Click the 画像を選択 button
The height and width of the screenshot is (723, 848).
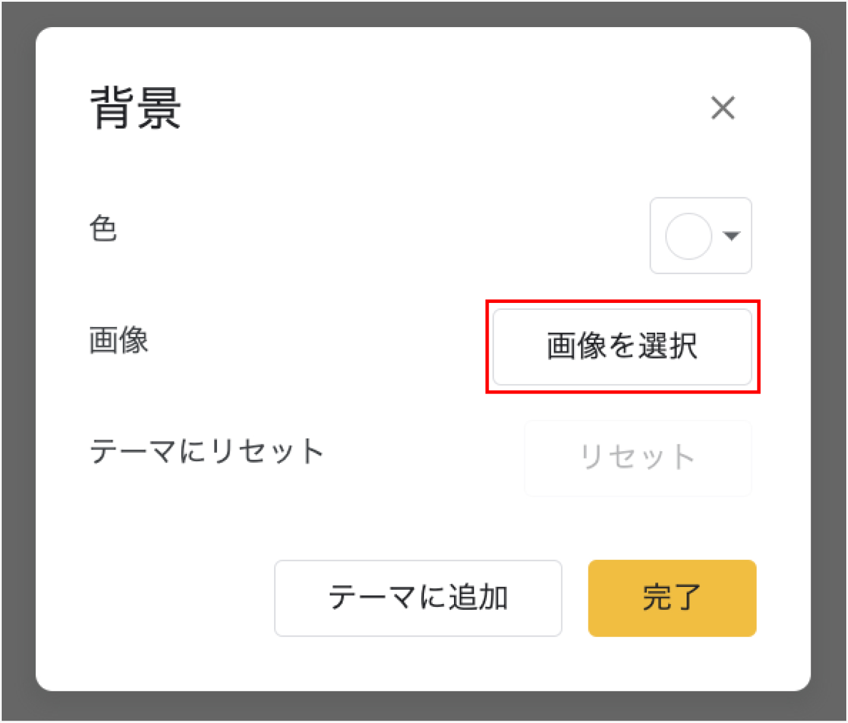(x=622, y=346)
